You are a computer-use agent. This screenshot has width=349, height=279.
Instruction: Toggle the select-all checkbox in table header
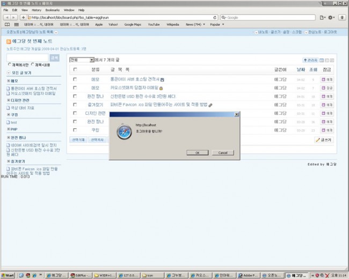pyautogui.click(x=75, y=69)
